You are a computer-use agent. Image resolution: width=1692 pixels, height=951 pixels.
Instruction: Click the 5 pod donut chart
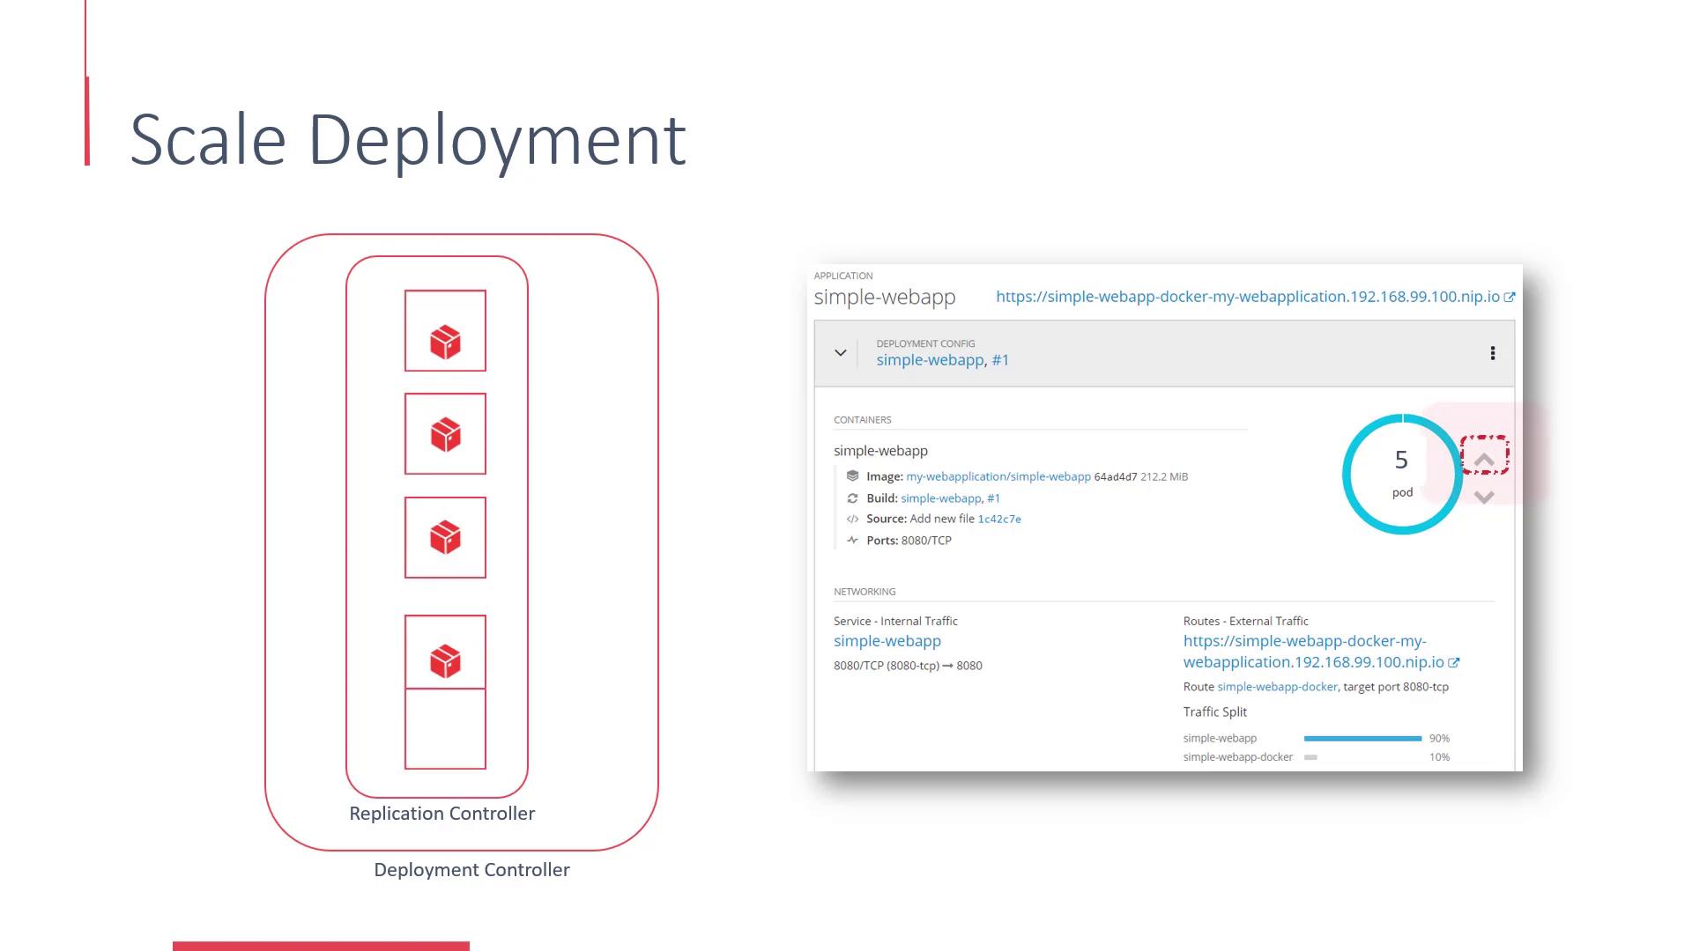(1401, 474)
